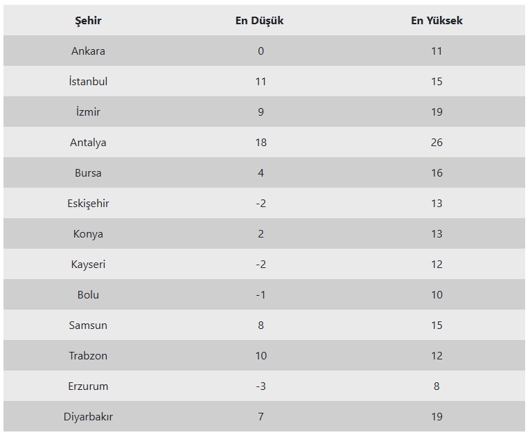Click Konya's lowest temperature value 2
This screenshot has width=530, height=437.
[260, 234]
